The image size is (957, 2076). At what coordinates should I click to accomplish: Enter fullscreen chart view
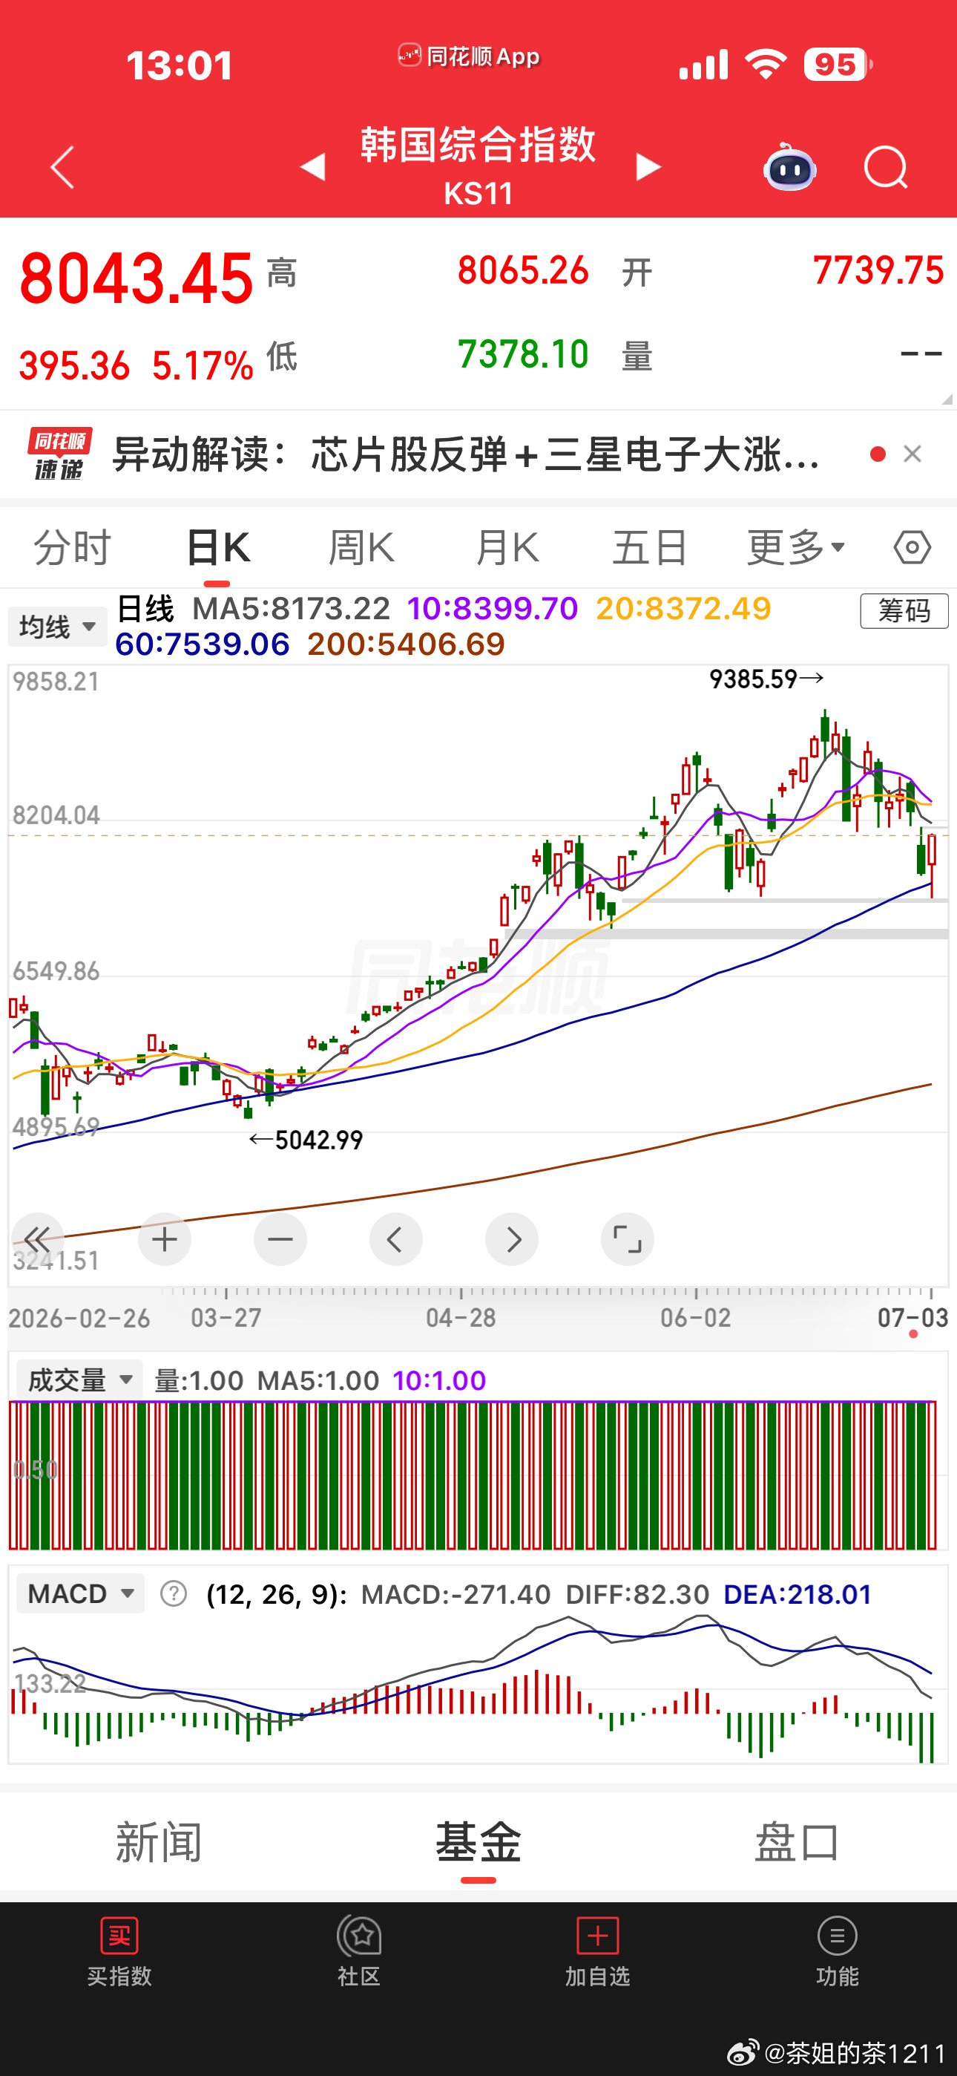click(x=628, y=1238)
